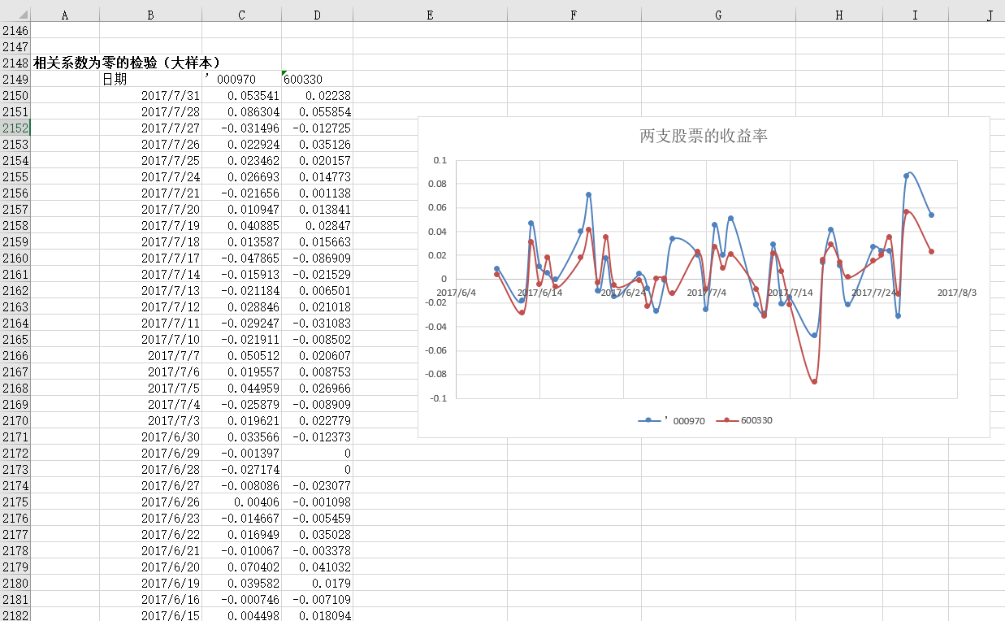Screen dimensions: 1005x621
Task: Click cell with value 0.053541
Action: (242, 95)
